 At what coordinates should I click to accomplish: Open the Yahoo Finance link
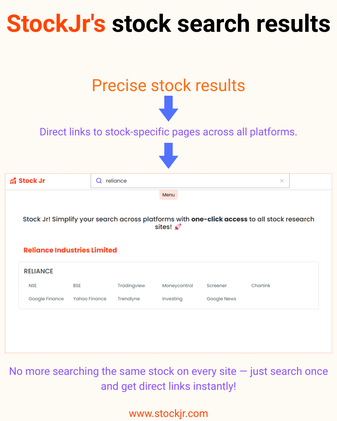tap(90, 299)
